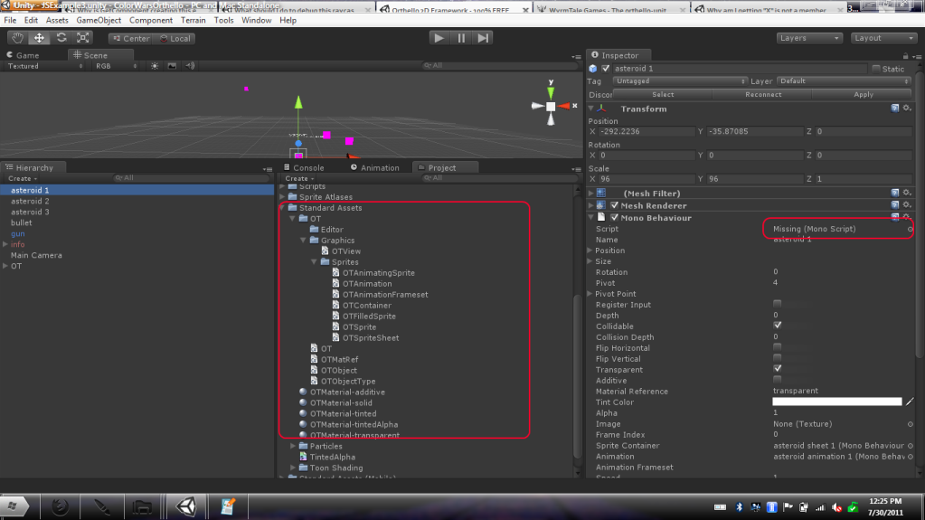This screenshot has height=520, width=925.
Task: Disable the Mono Behaviour component checkbox
Action: pos(614,218)
